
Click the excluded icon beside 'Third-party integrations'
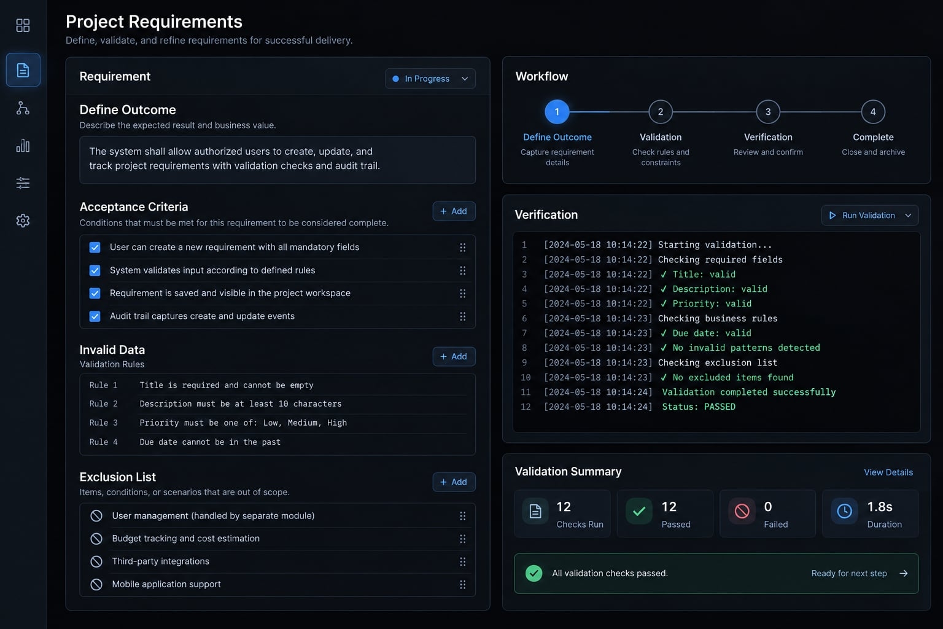pos(96,561)
